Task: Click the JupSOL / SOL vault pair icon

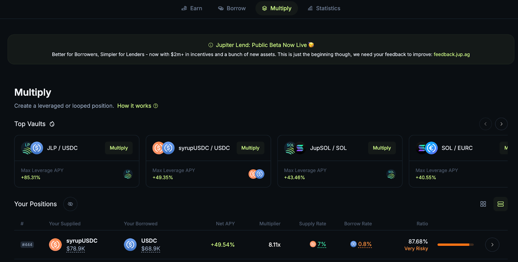Action: [295, 148]
